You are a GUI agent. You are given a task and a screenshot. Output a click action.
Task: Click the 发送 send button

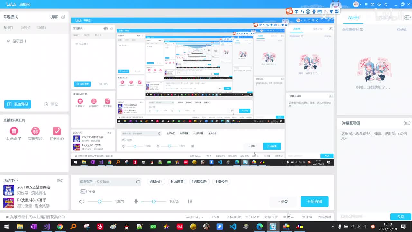point(401,217)
